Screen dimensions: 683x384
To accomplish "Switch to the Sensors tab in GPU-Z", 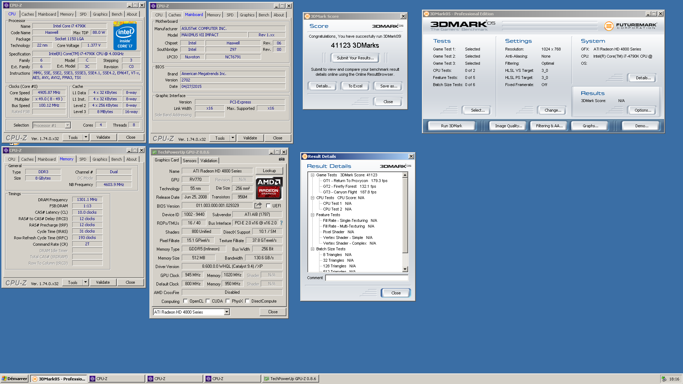I will [190, 161].
